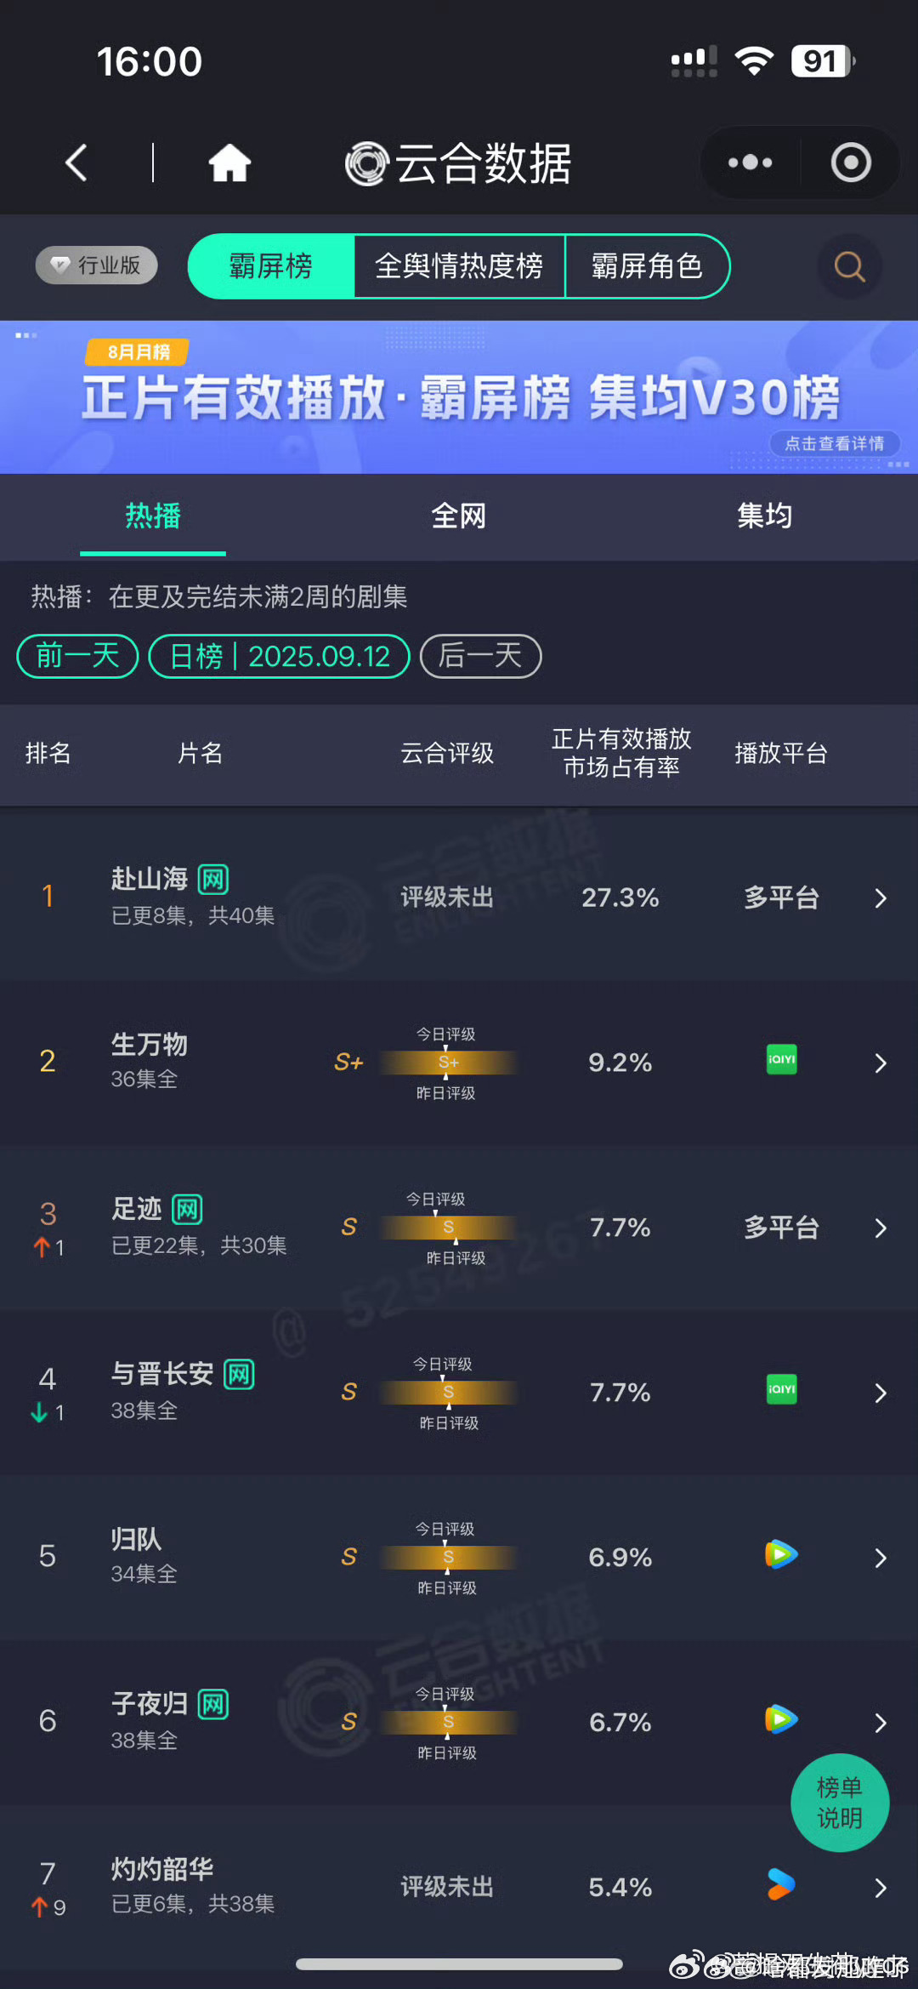Switch to 全舆情热度榜 segment

tap(459, 266)
